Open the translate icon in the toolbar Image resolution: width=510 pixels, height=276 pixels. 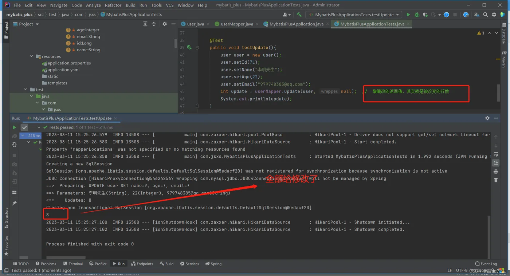pos(476,15)
